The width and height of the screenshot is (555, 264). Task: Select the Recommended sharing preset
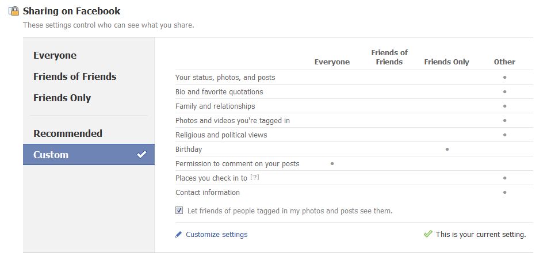tap(68, 133)
